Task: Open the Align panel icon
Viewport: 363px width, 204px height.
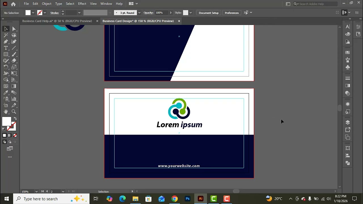Action: pos(348,156)
